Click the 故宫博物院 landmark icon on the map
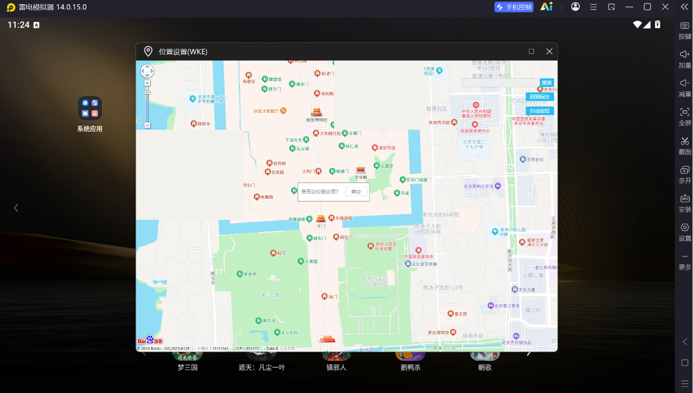 (x=317, y=112)
